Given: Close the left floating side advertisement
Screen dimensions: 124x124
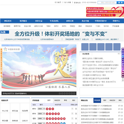Looking at the screenshot, I should point(1,80).
